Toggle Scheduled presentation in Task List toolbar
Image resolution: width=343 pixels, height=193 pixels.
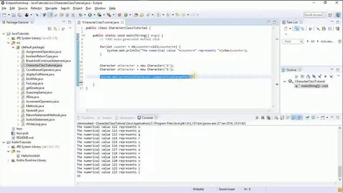coord(302,28)
